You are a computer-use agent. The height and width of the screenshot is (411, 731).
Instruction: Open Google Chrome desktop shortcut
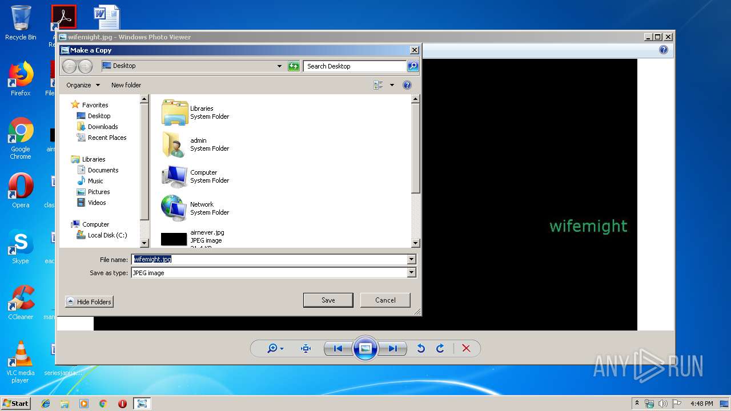(21, 139)
